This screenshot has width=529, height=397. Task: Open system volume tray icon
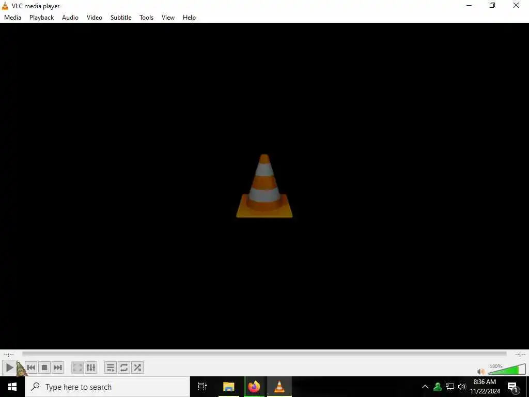click(462, 387)
